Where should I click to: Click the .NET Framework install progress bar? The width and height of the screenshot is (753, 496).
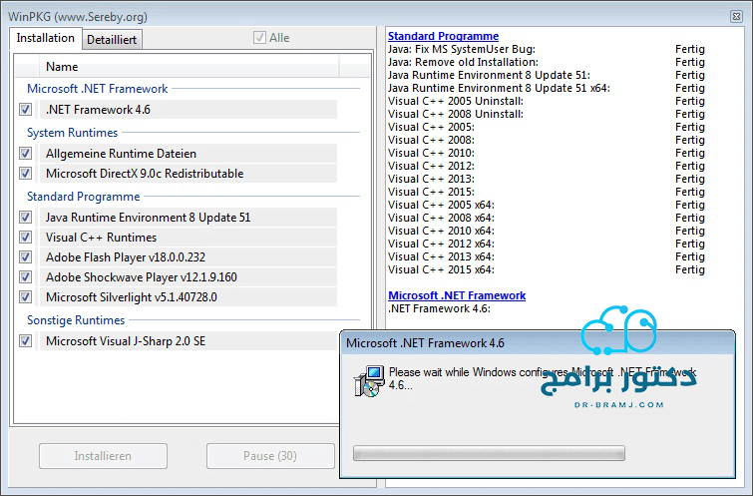(x=489, y=453)
